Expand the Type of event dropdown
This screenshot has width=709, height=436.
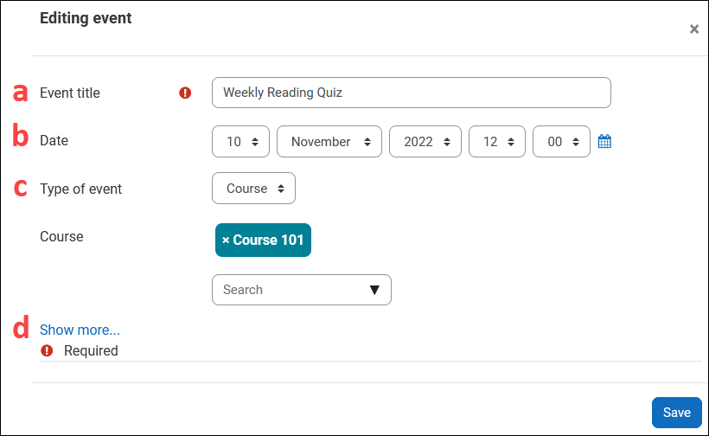(253, 189)
